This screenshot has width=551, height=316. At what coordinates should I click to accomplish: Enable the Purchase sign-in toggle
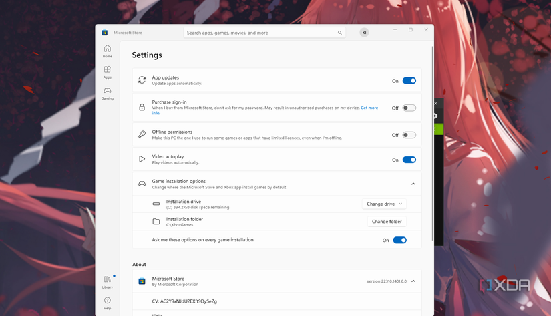[x=409, y=108]
